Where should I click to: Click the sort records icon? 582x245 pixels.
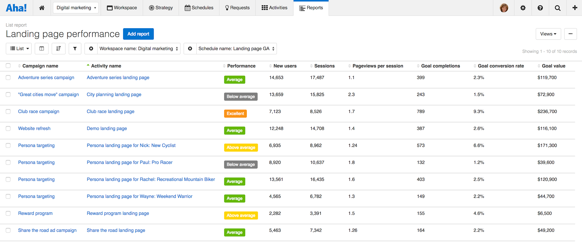click(x=58, y=49)
